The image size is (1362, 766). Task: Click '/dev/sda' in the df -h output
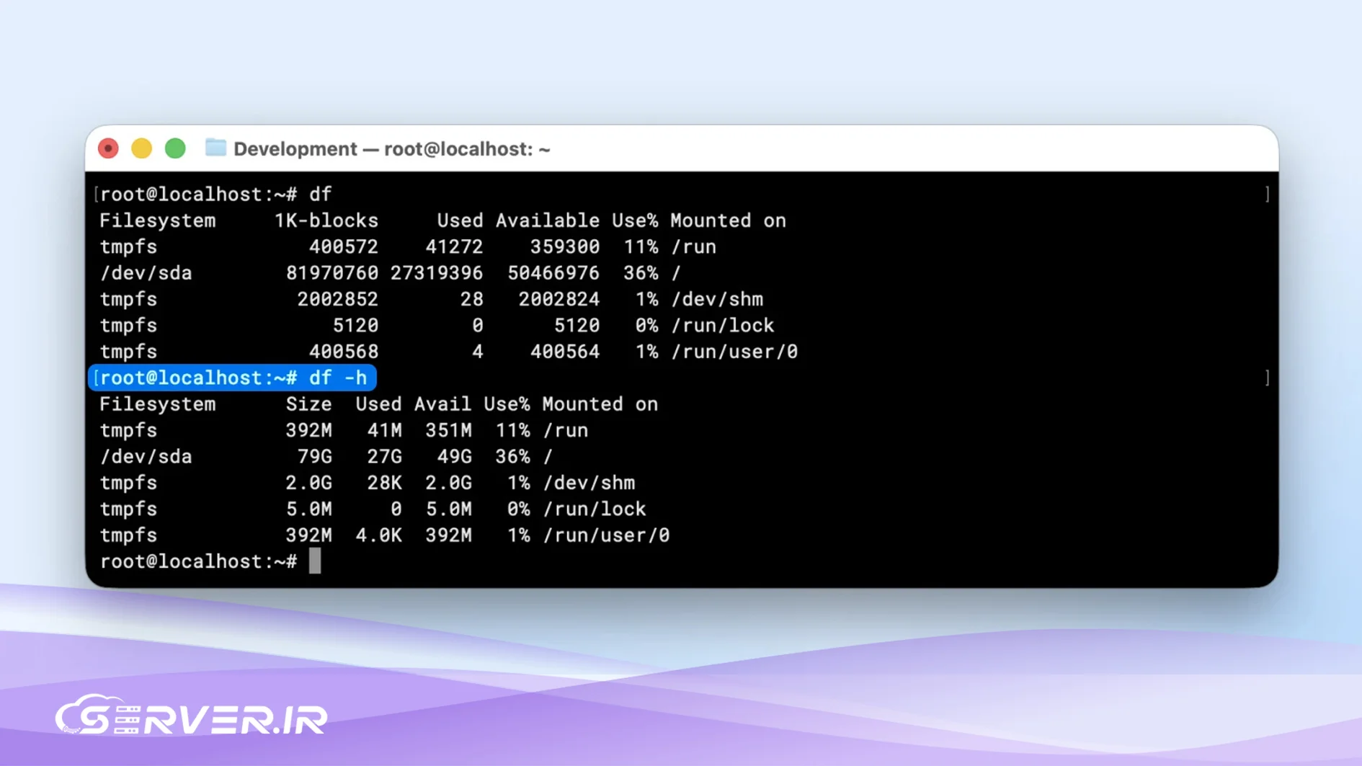(x=146, y=457)
